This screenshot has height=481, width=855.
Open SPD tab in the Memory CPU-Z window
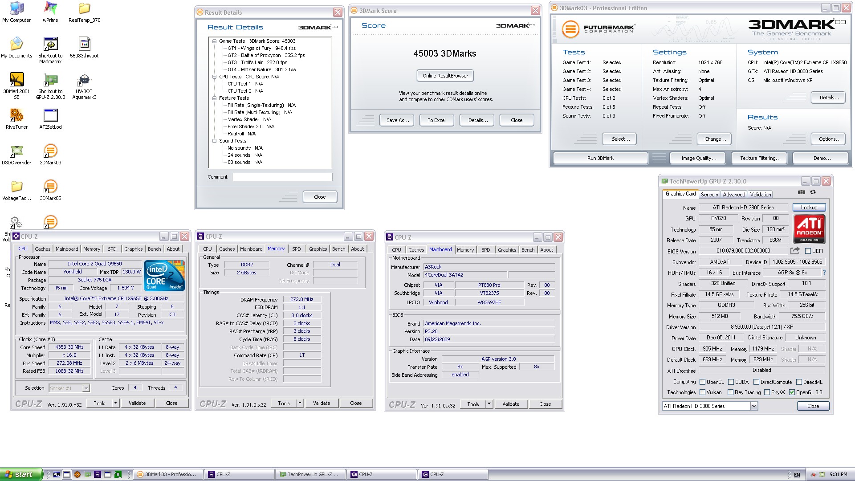(x=297, y=249)
